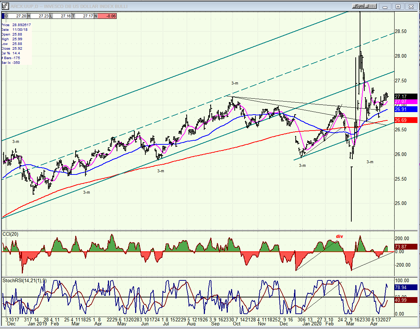
Task: Click the chart icon in the title bar
Action: (x=5, y=6)
